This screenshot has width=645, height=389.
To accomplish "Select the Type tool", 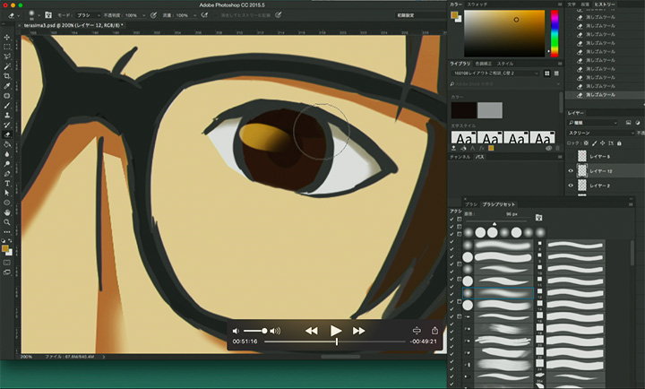I will click(x=7, y=184).
